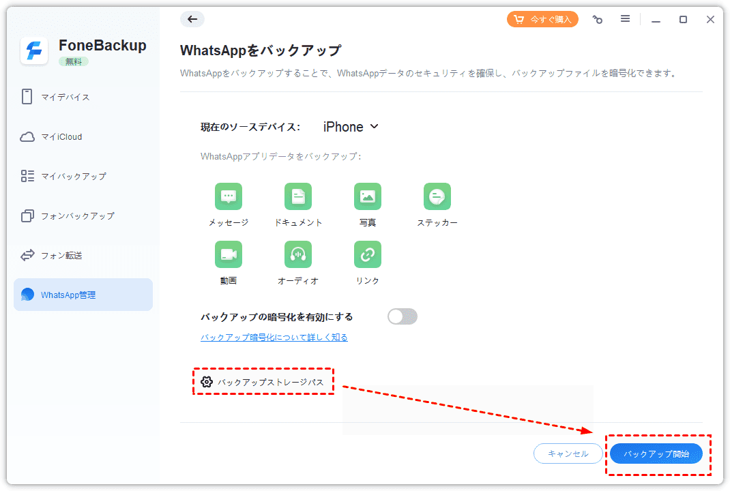Click the 現在のソースデバイス label
The height and width of the screenshot is (491, 730).
tap(250, 127)
